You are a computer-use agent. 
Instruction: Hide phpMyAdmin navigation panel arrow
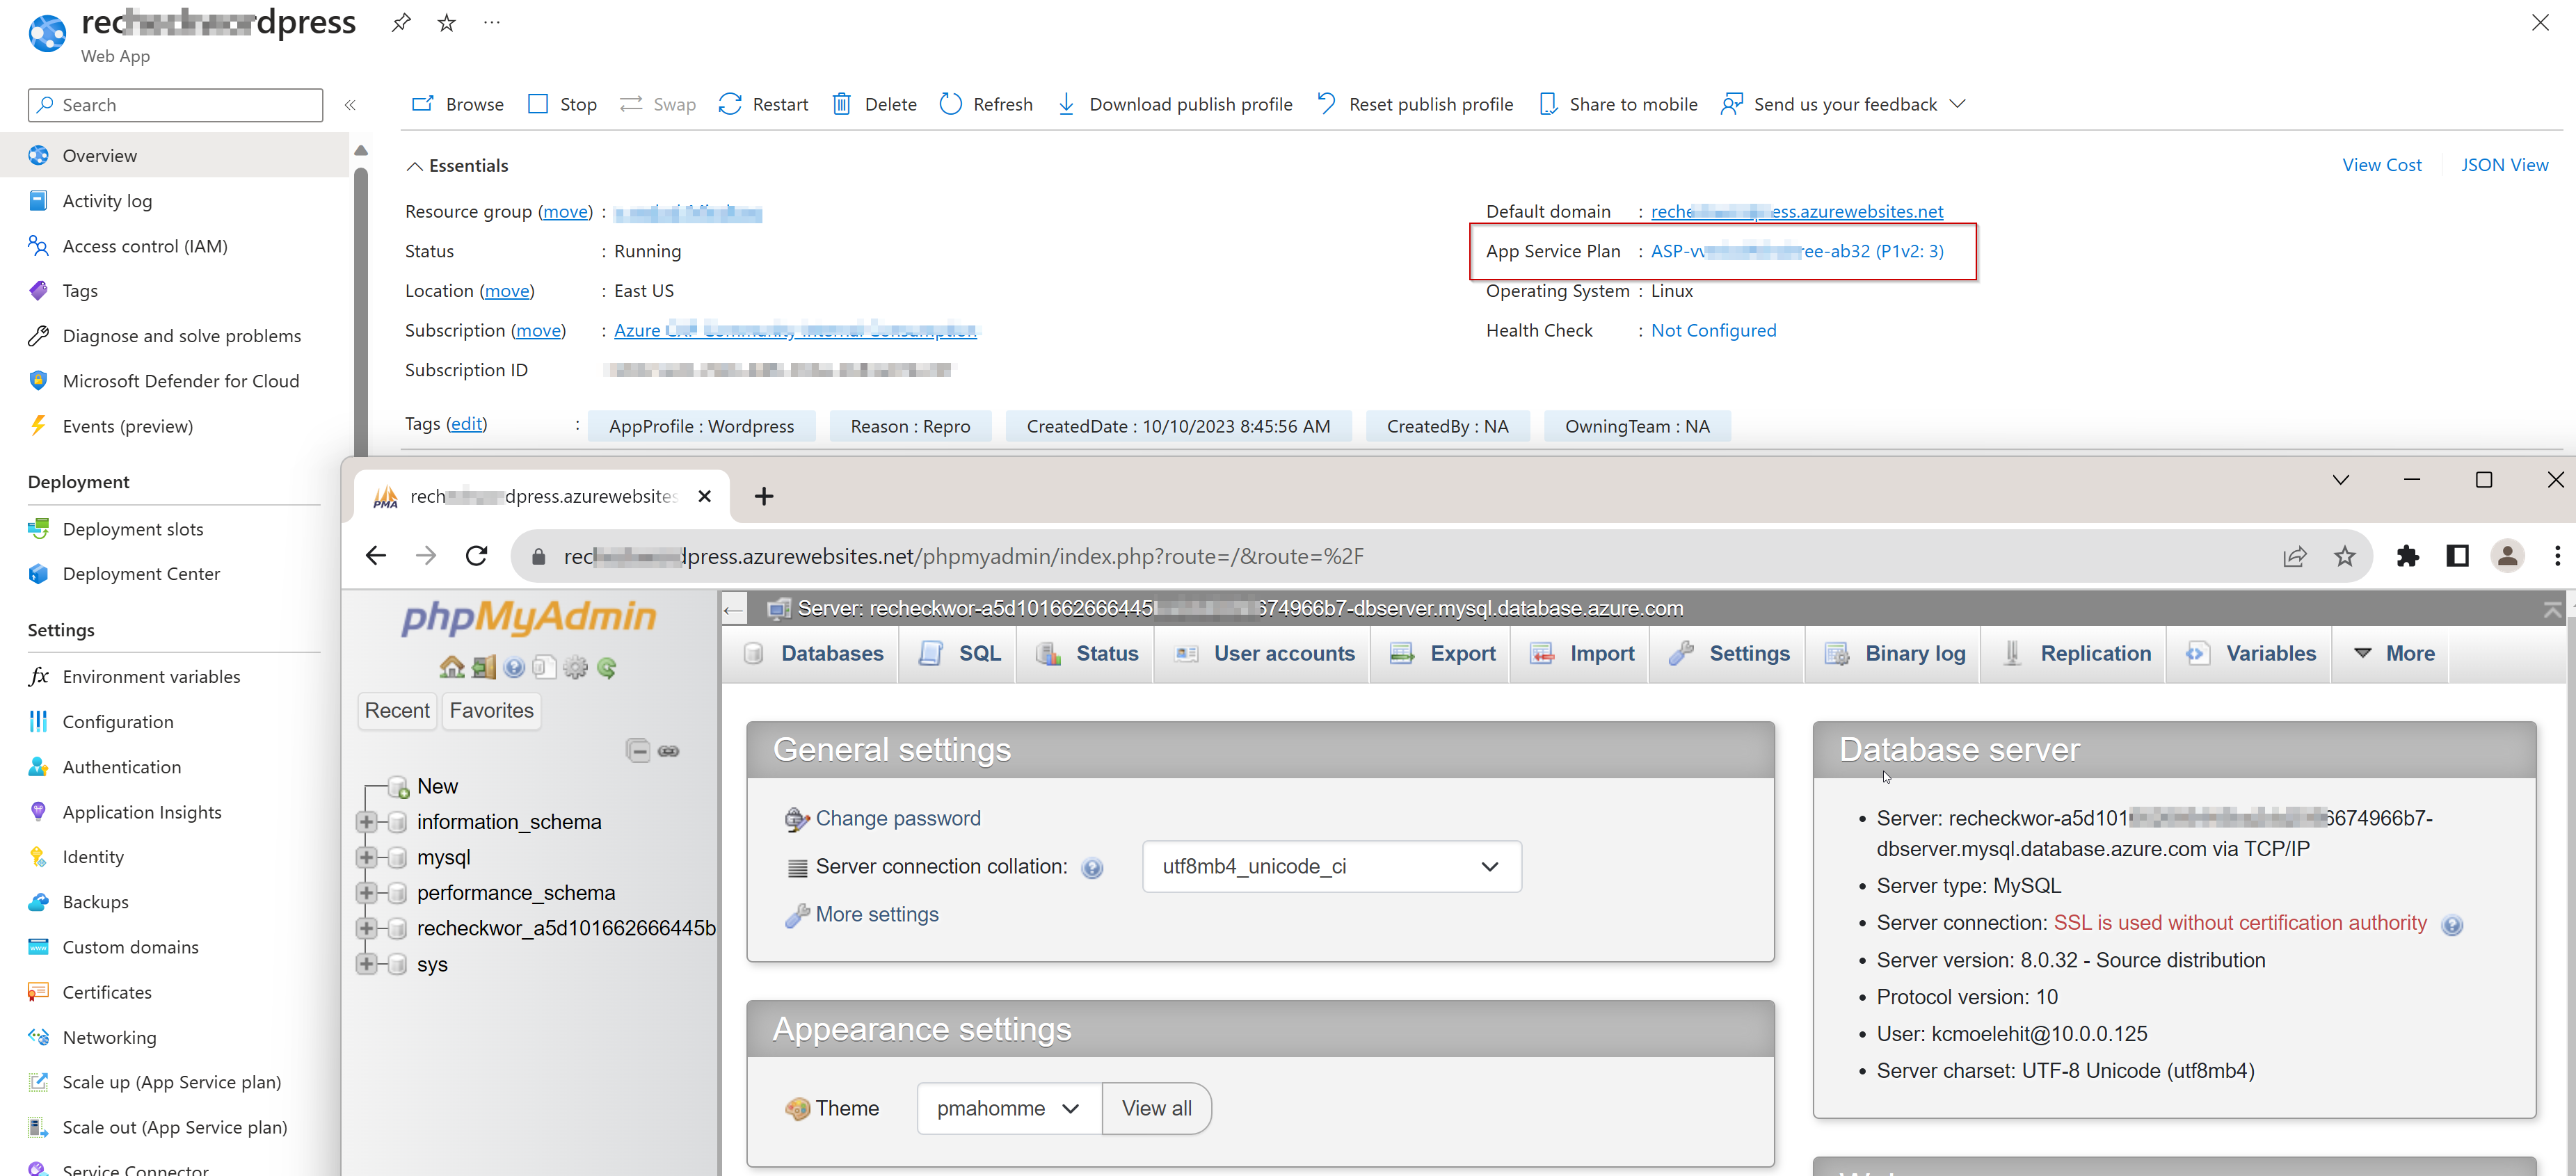pyautogui.click(x=734, y=609)
